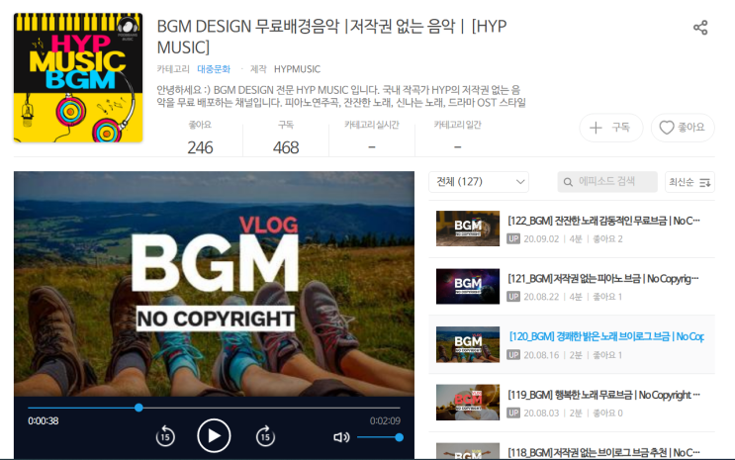The image size is (735, 460).
Task: Click the 좋아요 heart button
Action: [x=683, y=128]
